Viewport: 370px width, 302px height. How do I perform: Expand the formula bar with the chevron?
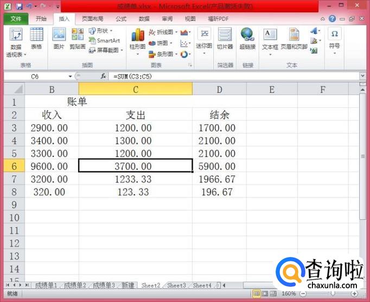(x=363, y=76)
